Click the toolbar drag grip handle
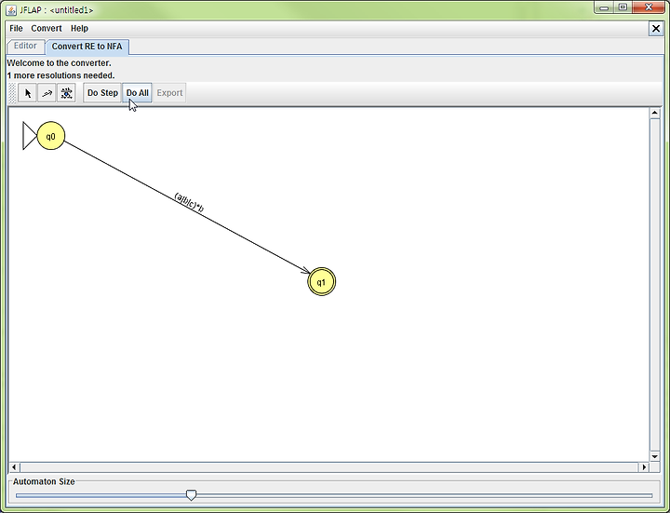Image resolution: width=670 pixels, height=513 pixels. point(12,93)
